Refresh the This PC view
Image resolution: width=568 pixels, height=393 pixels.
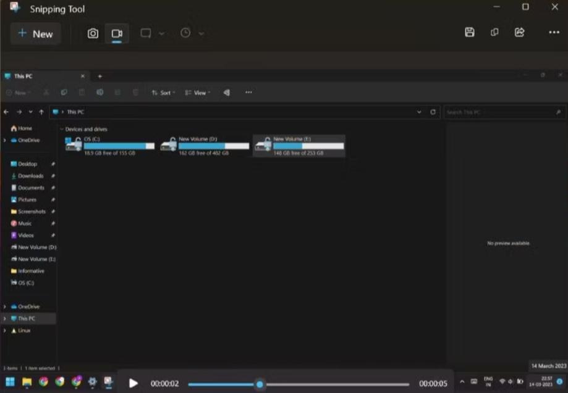[433, 112]
